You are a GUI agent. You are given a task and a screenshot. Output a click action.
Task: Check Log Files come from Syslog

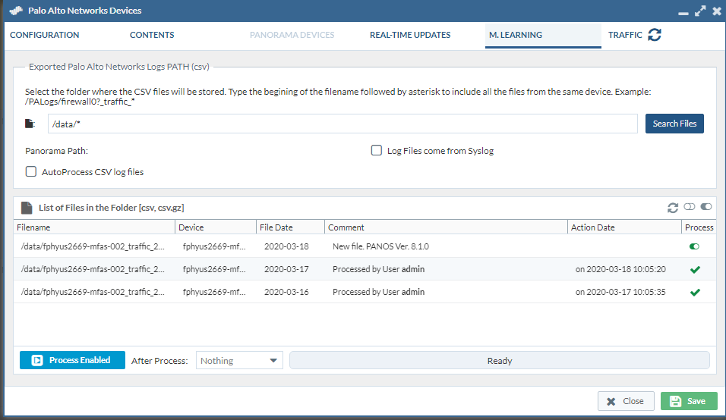[x=376, y=151]
